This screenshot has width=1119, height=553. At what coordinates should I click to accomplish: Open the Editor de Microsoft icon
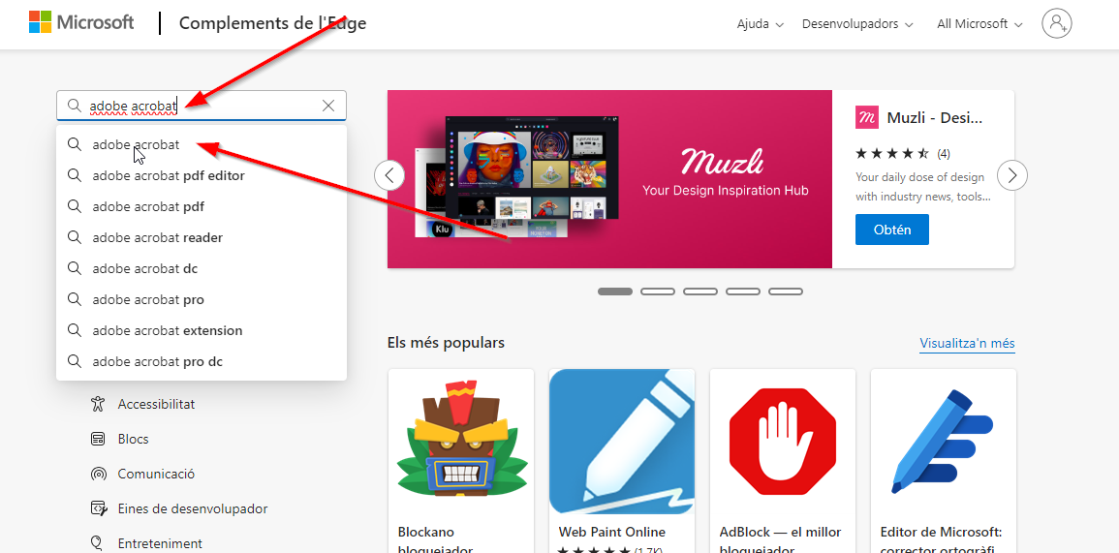pos(944,442)
